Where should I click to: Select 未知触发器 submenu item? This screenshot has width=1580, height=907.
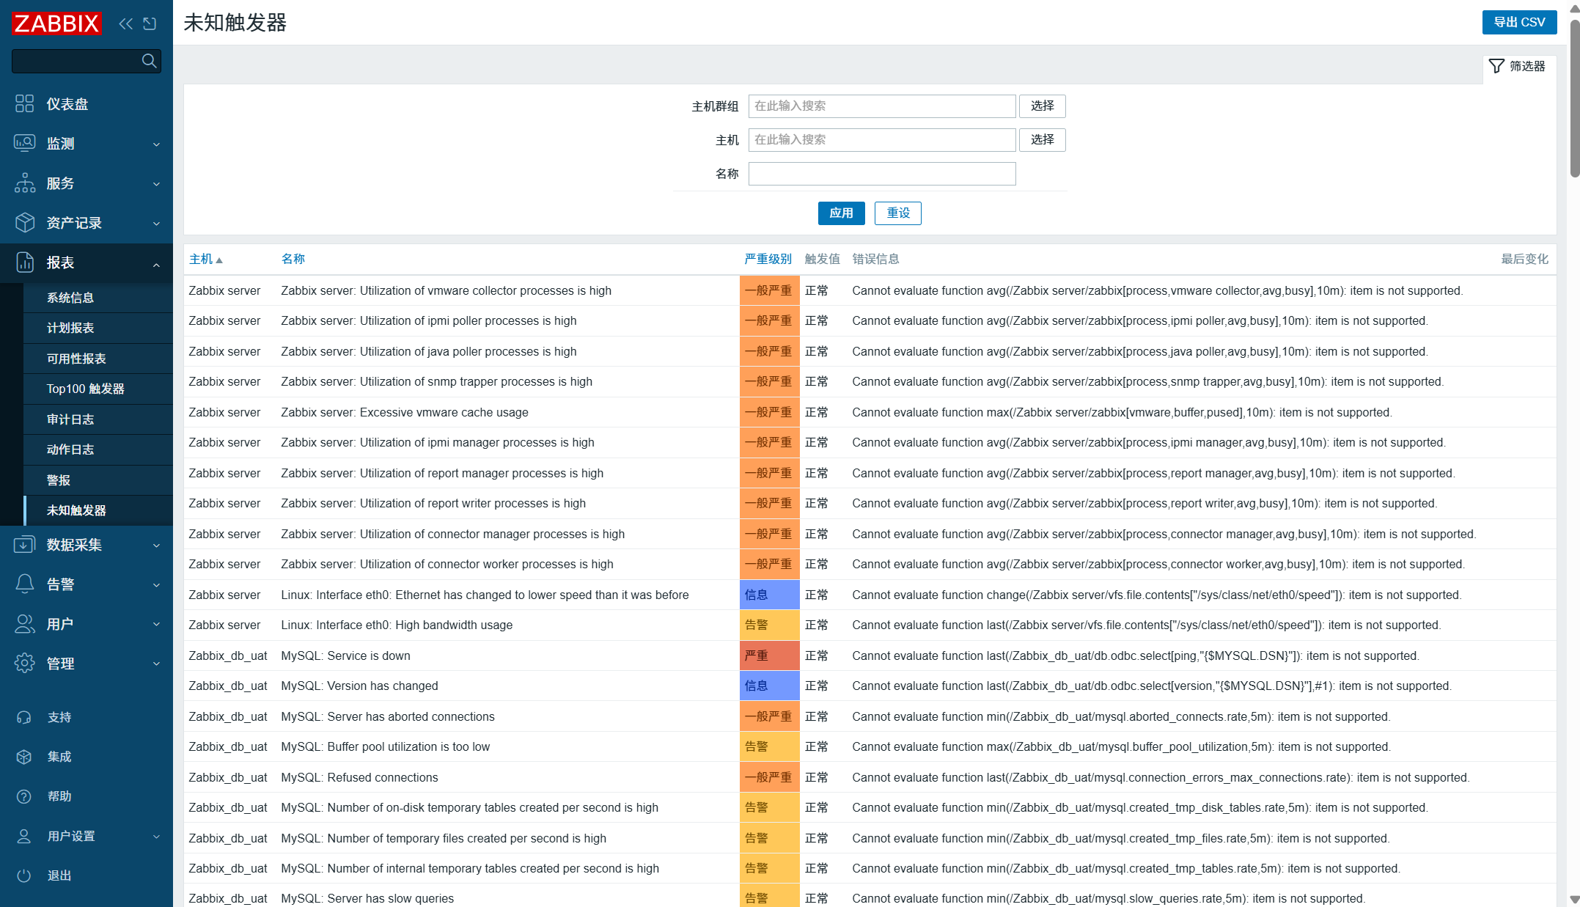[98, 510]
